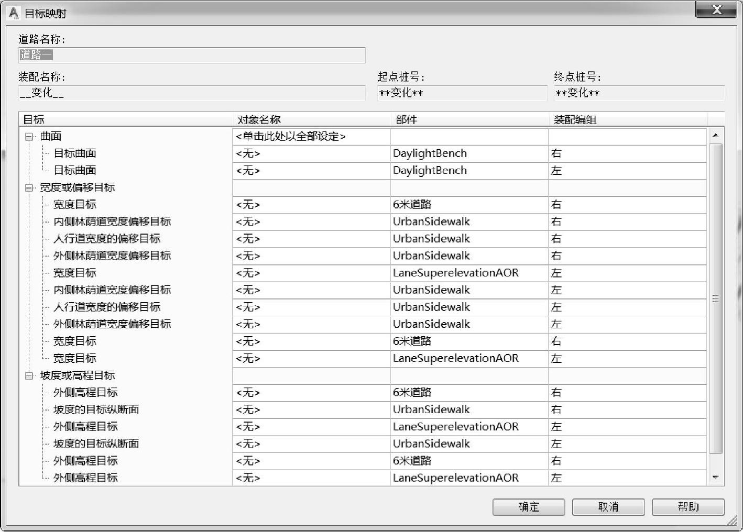Click UrbanSidewalk in 人行道宽度的偏移目标 左 row
The image size is (743, 532).
click(x=431, y=307)
